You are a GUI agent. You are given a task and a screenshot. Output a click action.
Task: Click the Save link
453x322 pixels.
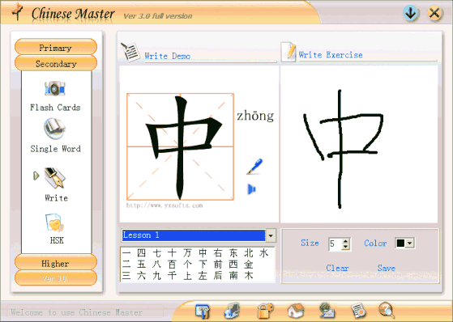tap(387, 268)
